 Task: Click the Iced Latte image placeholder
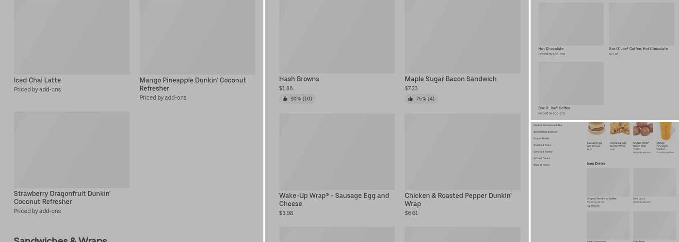(x=654, y=182)
